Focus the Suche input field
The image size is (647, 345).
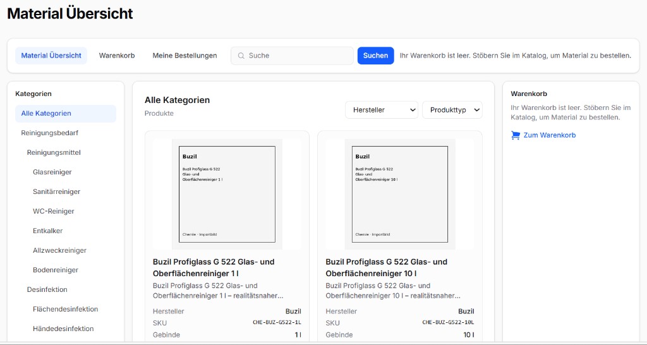(292, 56)
